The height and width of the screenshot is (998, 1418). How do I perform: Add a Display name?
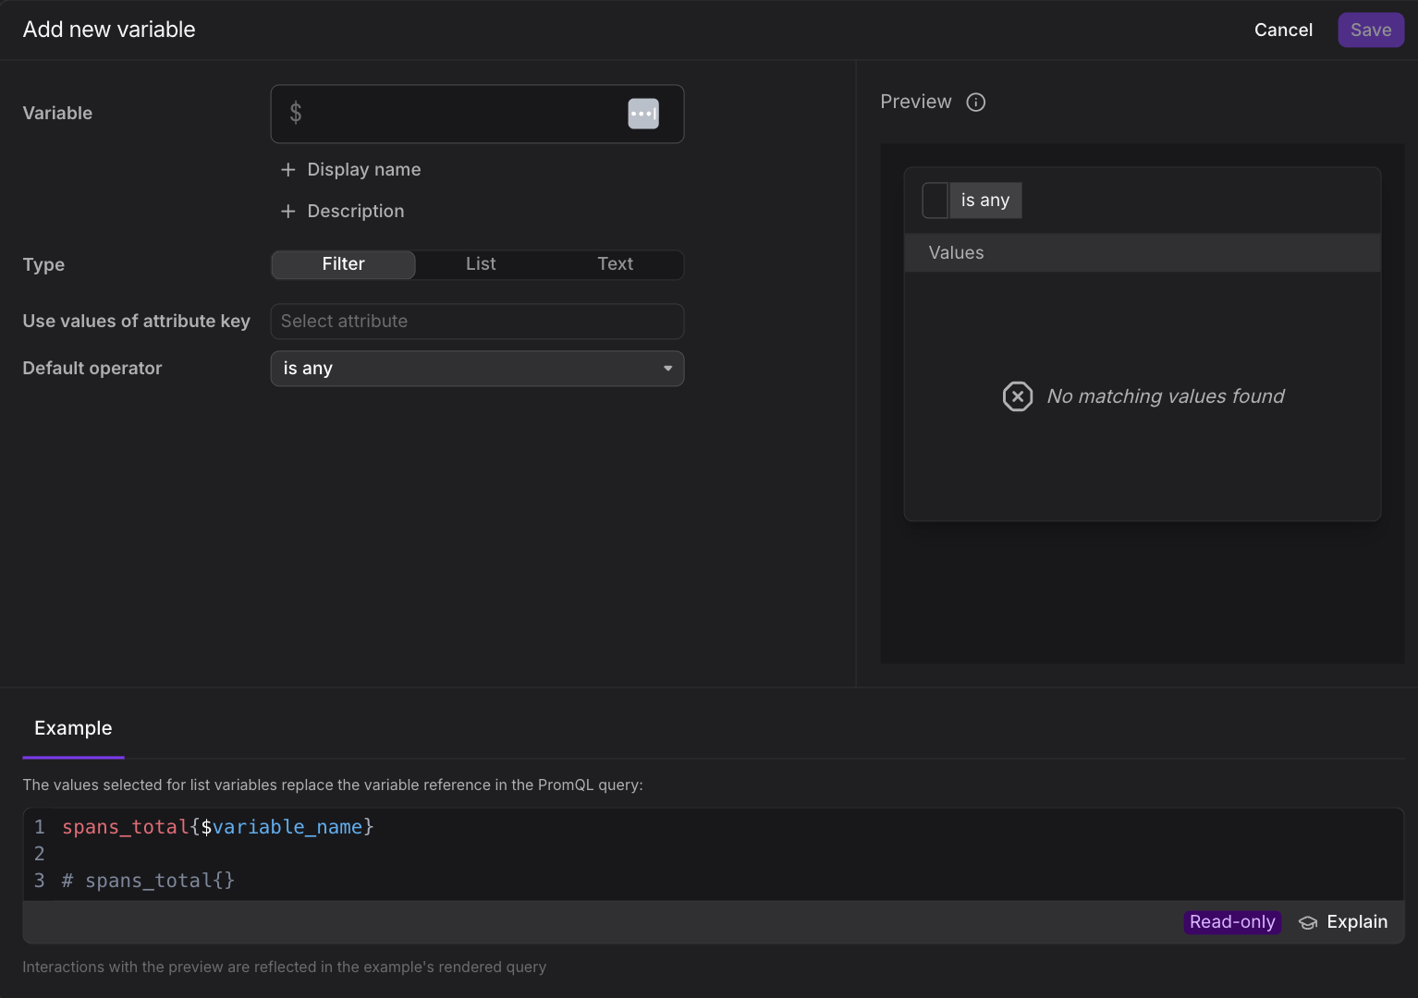351,170
